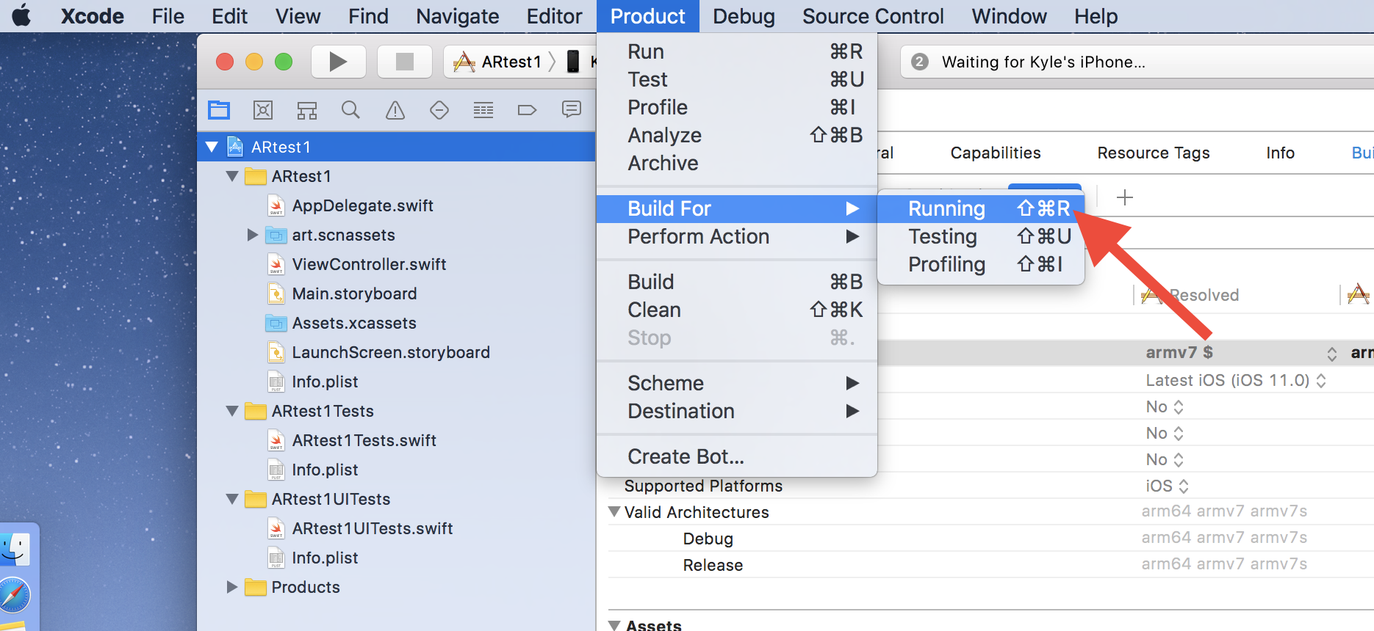Open the Test navigator diamond icon
The image size is (1374, 631).
pyautogui.click(x=439, y=110)
